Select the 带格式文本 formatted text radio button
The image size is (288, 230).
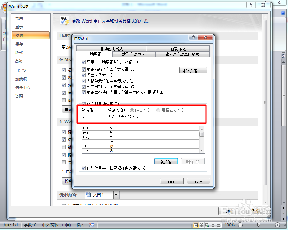[x=158, y=110]
